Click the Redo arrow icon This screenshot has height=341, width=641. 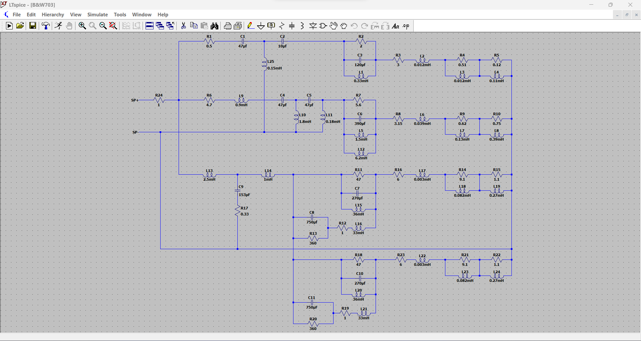pos(365,26)
